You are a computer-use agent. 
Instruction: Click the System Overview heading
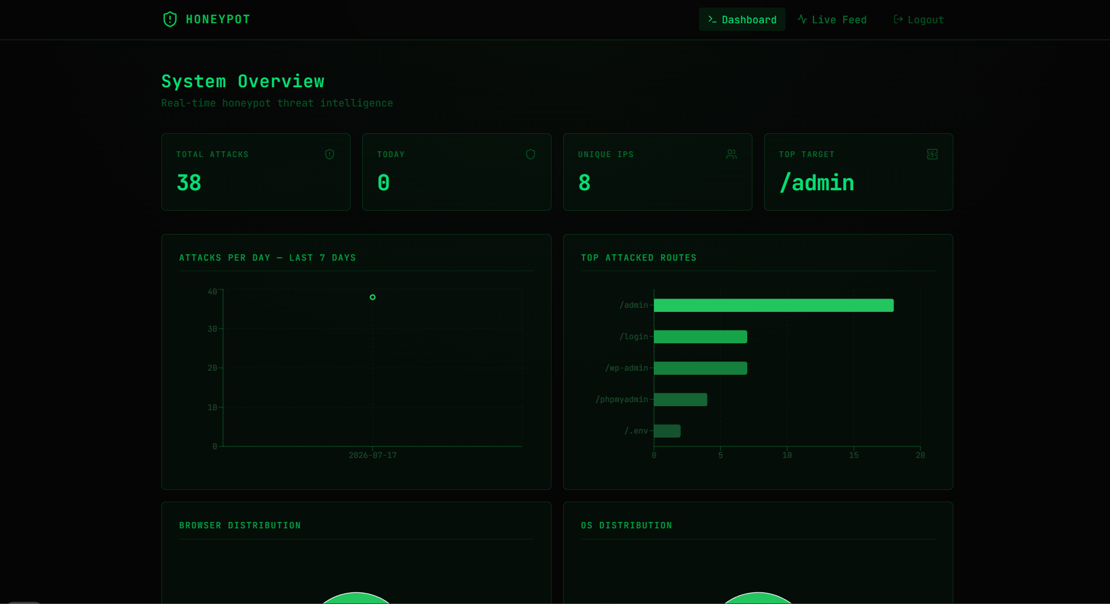243,81
